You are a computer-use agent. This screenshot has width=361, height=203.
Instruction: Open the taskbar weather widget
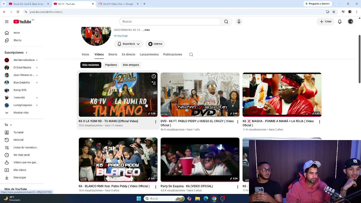click(x=12, y=198)
